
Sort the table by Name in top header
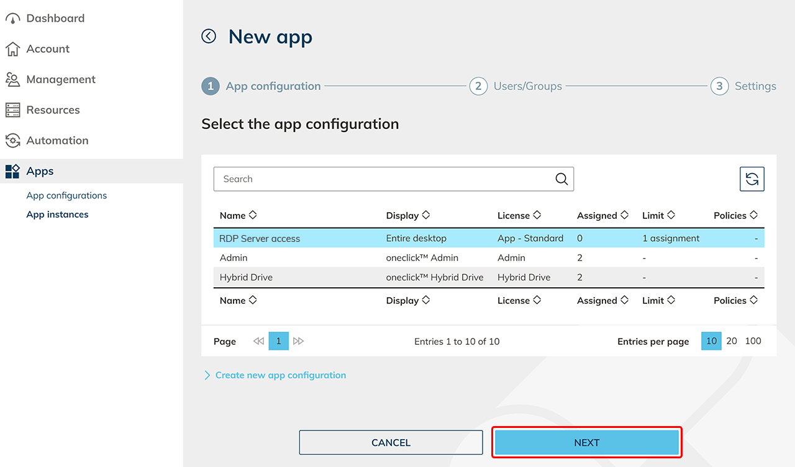[238, 216]
